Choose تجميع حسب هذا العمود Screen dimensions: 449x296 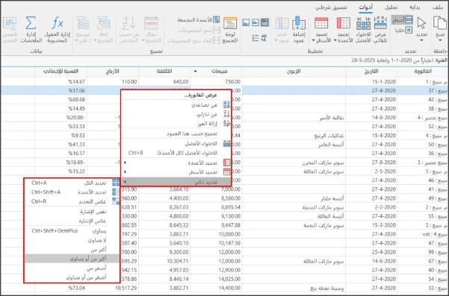pos(176,133)
